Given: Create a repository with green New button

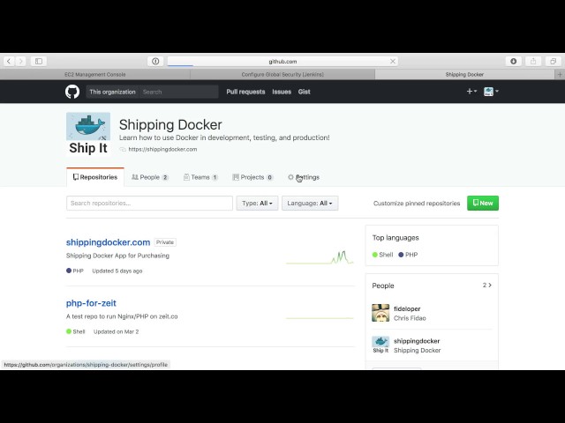Looking at the screenshot, I should 483,204.
